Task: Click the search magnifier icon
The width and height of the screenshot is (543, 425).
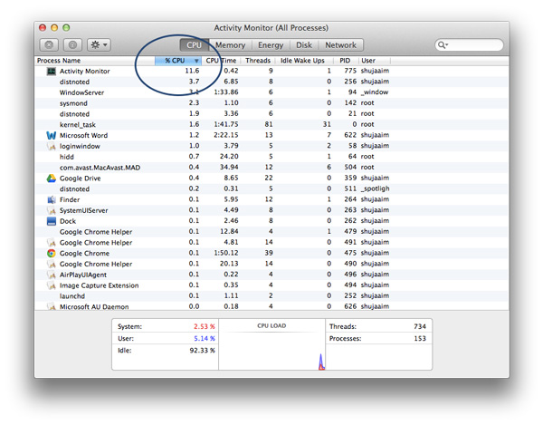Action: [x=443, y=45]
